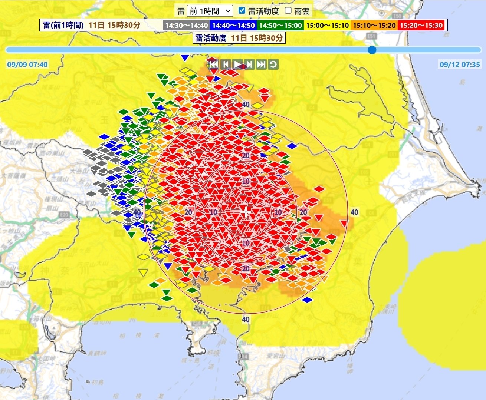
Task: Click the 14:30〜14:40 gray legend swatch
Action: tap(186, 25)
